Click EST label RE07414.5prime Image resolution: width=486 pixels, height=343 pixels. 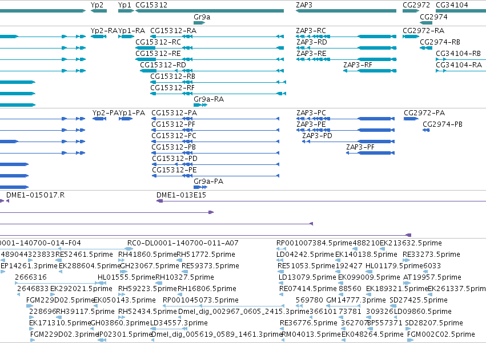coord(308,289)
